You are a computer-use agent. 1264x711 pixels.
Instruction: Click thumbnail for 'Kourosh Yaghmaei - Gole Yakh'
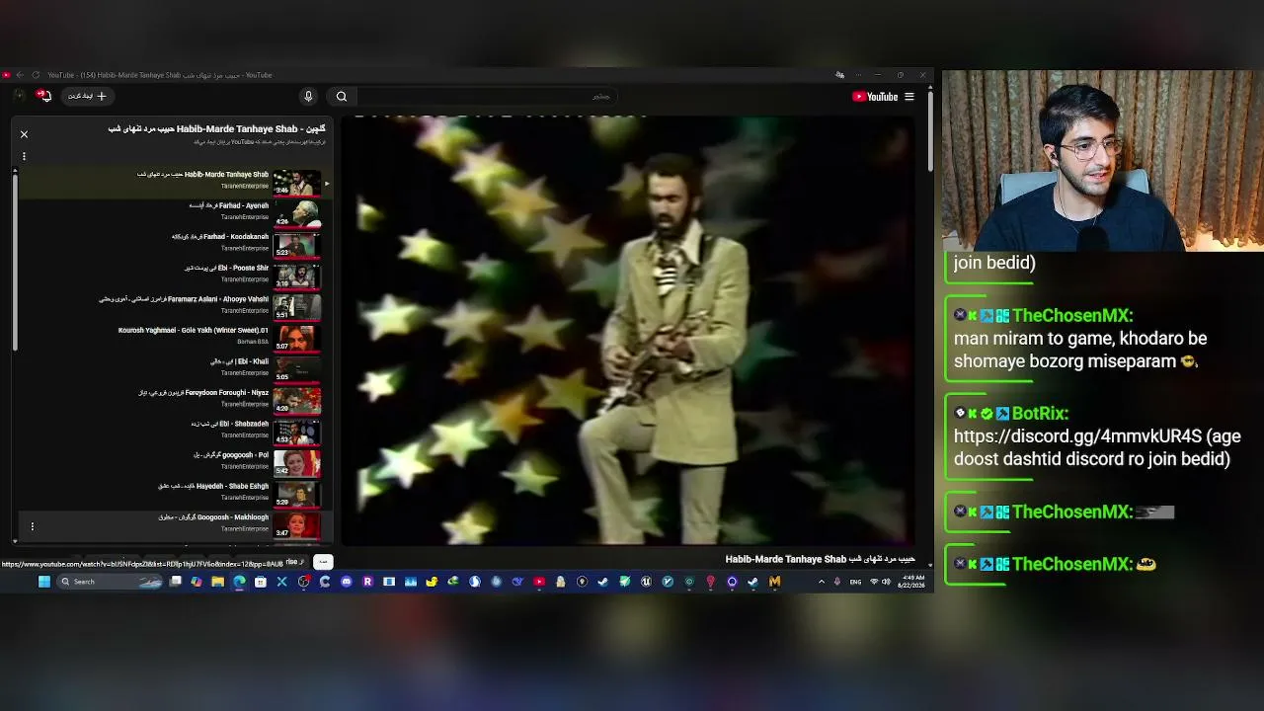[x=296, y=339]
